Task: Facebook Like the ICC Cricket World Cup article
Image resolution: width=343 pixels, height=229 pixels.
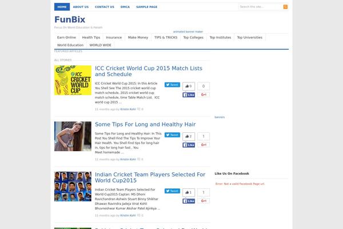Action: pyautogui.click(x=189, y=95)
